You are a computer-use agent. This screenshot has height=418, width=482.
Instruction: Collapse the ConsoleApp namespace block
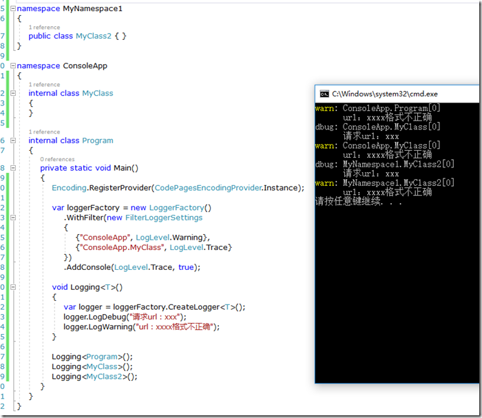13,66
